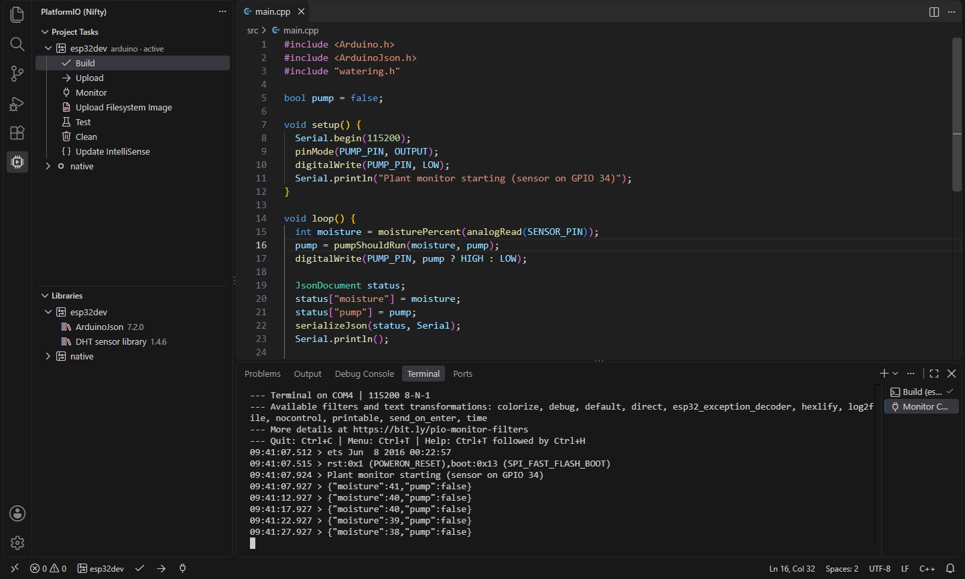Open Source Control view
Image resolution: width=965 pixels, height=579 pixels.
(17, 74)
